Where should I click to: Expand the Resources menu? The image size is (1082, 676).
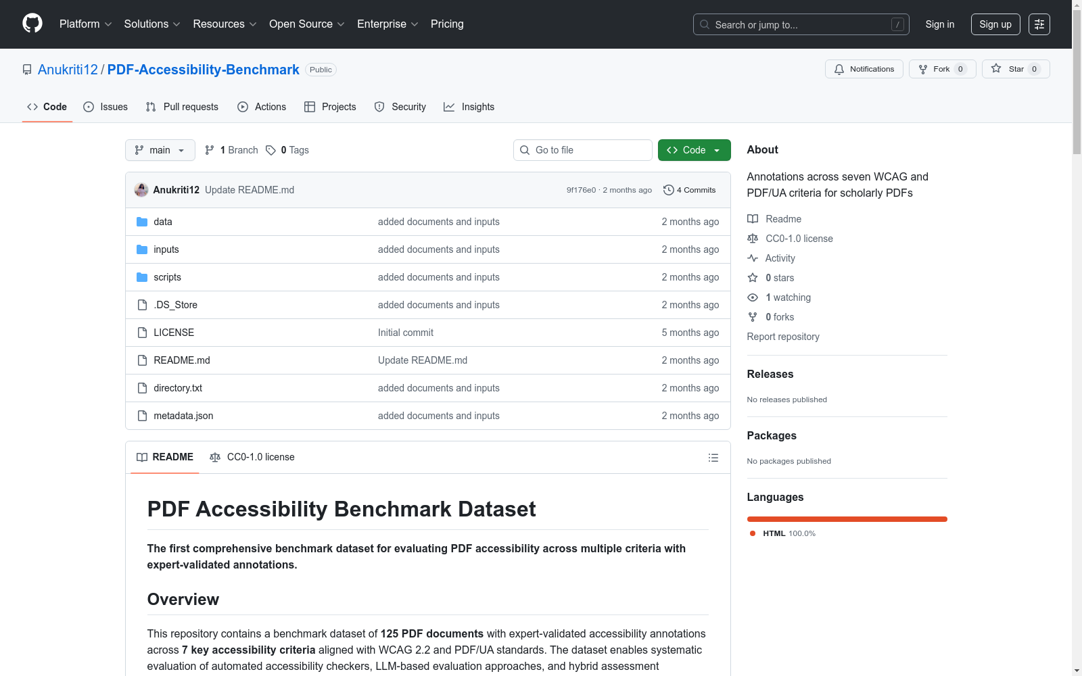(225, 24)
